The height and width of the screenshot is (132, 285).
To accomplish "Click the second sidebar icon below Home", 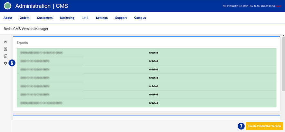I will (x=5, y=49).
